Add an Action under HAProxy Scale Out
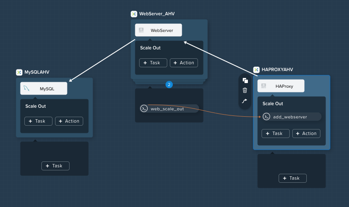 tap(306, 133)
